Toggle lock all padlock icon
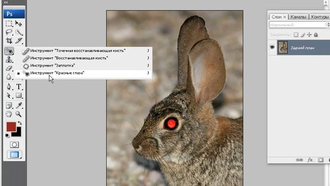The image size is (330, 186). (316, 35)
